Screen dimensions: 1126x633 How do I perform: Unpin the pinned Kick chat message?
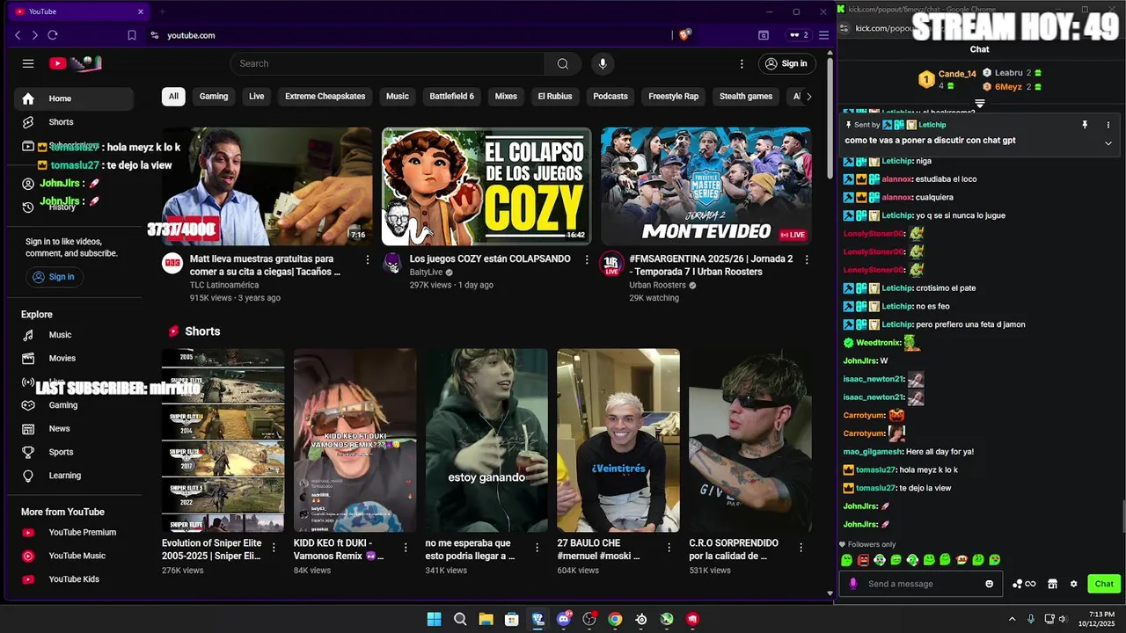(1085, 125)
